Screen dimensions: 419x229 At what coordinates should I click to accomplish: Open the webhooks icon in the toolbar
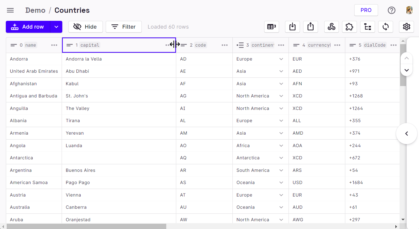pos(331,27)
